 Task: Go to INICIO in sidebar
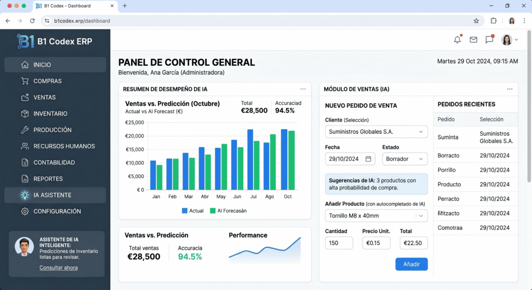[x=55, y=65]
